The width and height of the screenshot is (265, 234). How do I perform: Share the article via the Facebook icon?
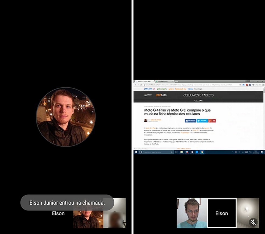tap(190, 121)
